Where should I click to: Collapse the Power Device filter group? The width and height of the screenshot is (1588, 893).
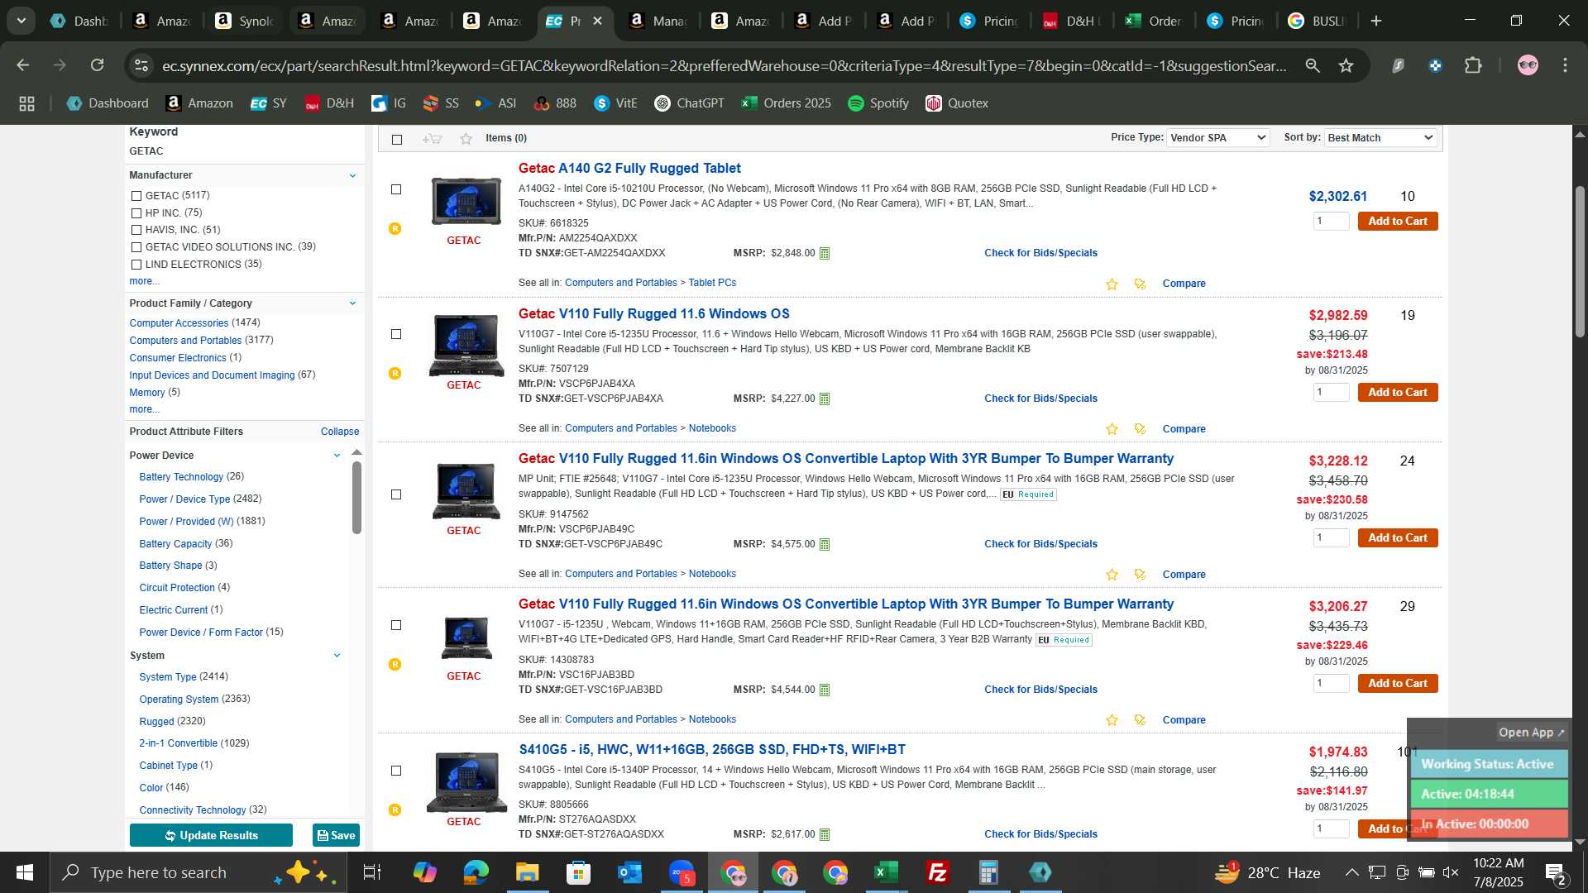click(337, 456)
